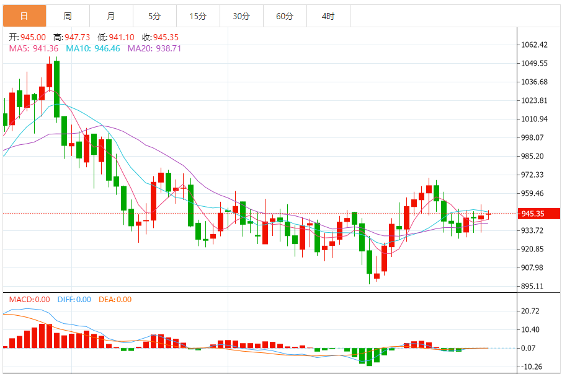Screen dimensions: 562x374
Task: Open the 5分 timeframe tab
Action: pos(154,16)
